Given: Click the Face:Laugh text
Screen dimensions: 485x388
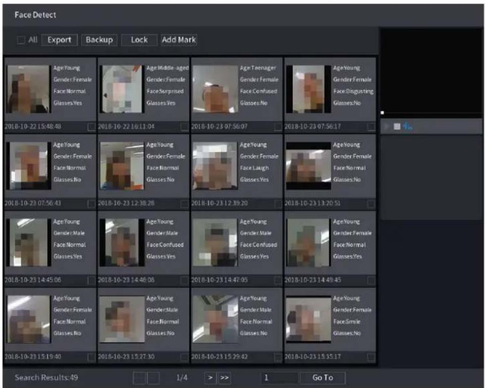Looking at the screenshot, I should (x=254, y=168).
